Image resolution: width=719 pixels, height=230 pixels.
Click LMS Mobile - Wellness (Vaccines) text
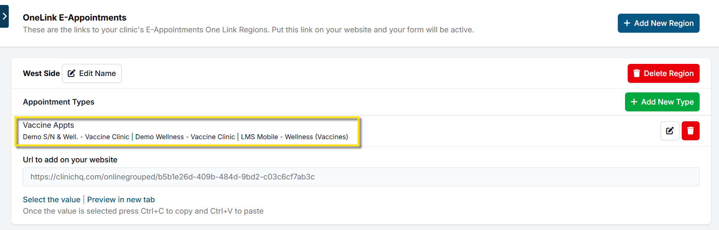[294, 137]
